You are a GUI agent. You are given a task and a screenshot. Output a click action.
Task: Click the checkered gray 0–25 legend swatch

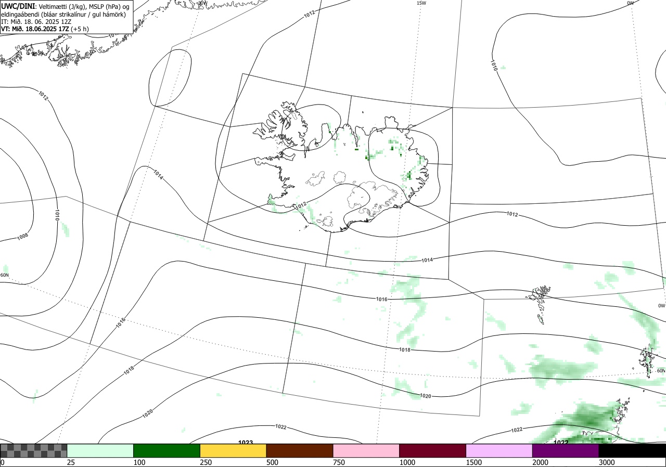34,450
